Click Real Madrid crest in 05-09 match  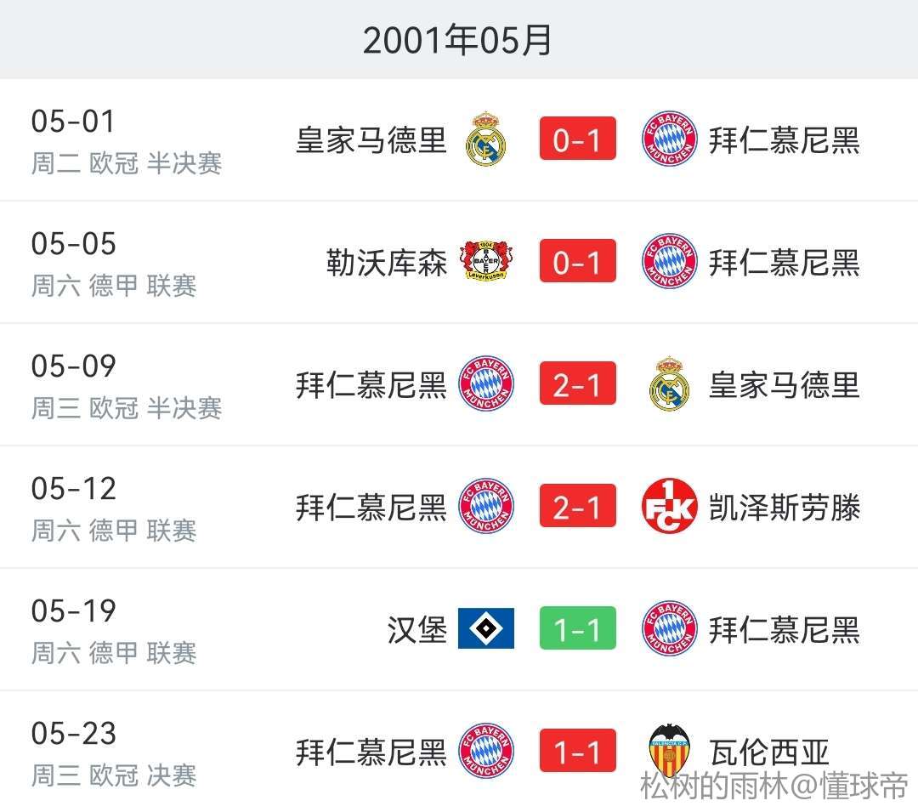(x=669, y=385)
